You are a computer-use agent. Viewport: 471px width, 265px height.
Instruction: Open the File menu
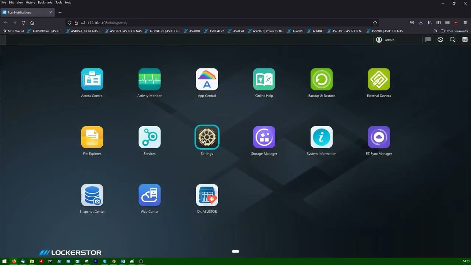tap(4, 3)
